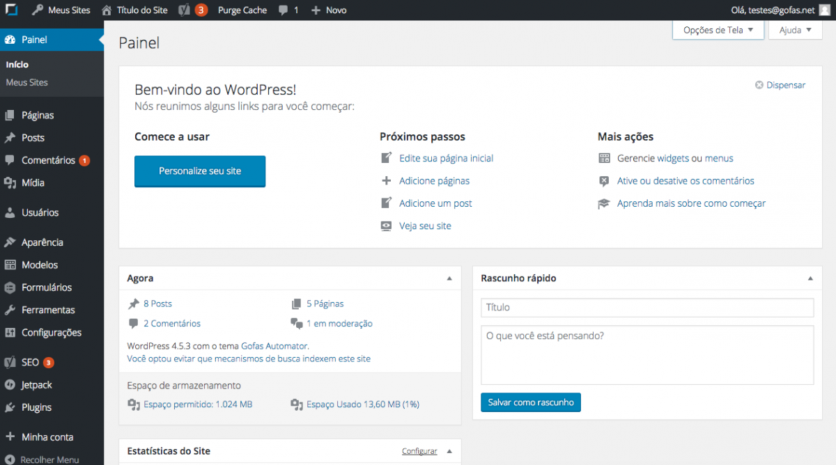Click the Ferramentas wrench icon
This screenshot has width=836, height=465.
[x=14, y=309]
